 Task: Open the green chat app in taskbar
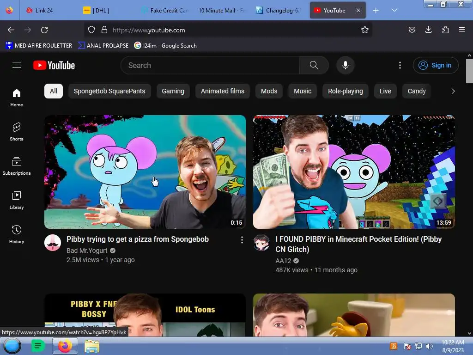click(x=38, y=346)
